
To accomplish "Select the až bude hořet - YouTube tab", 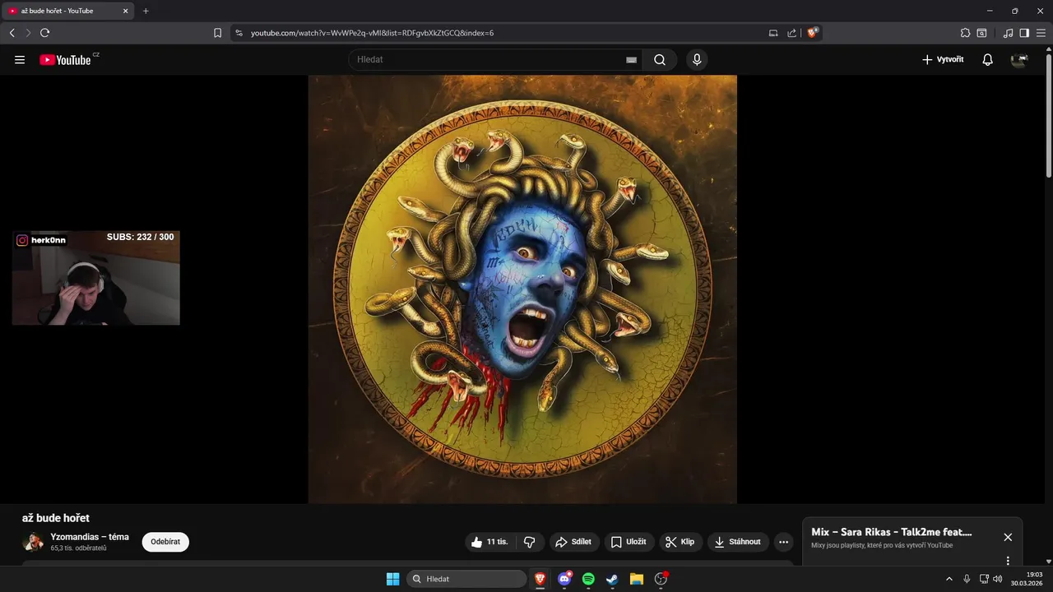I will coord(68,11).
